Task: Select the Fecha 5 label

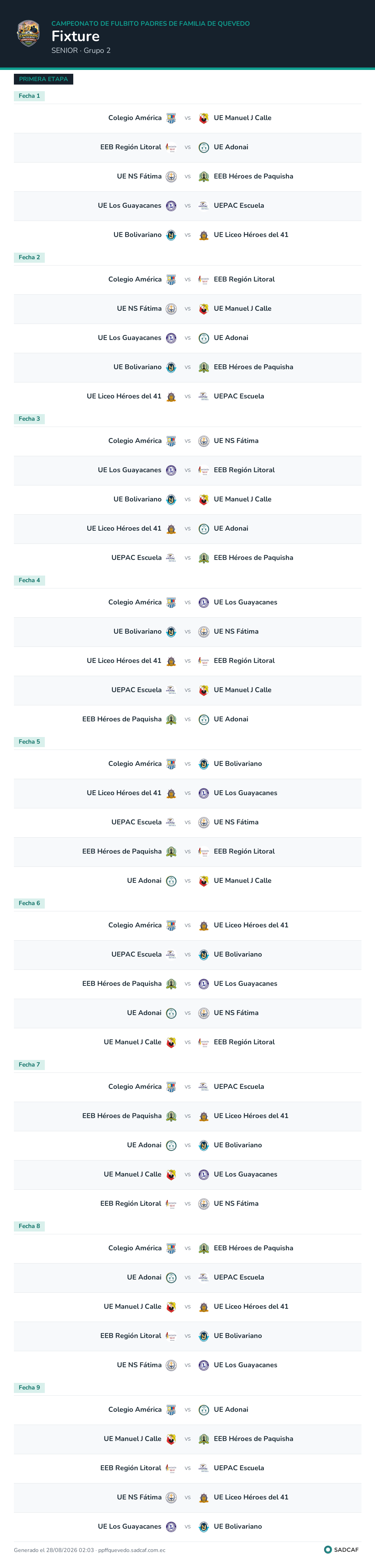Action: click(29, 742)
